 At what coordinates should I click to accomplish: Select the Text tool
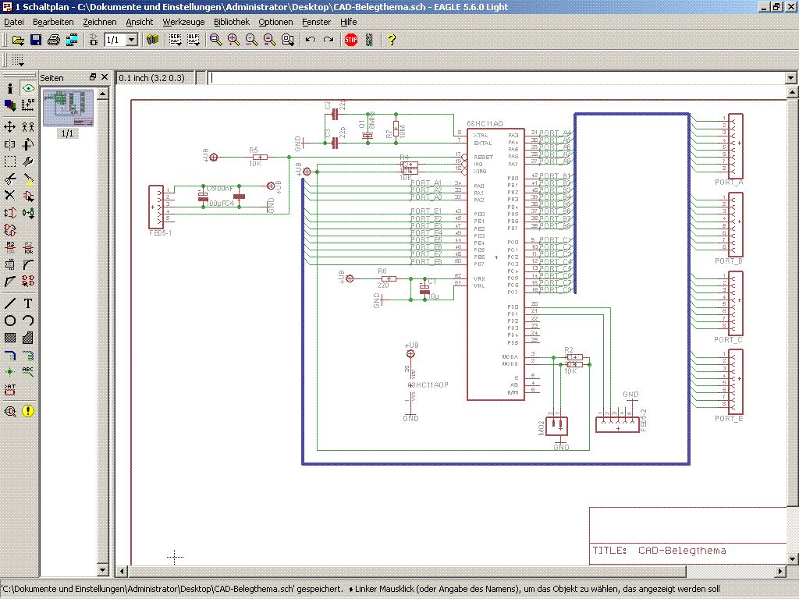click(x=28, y=303)
